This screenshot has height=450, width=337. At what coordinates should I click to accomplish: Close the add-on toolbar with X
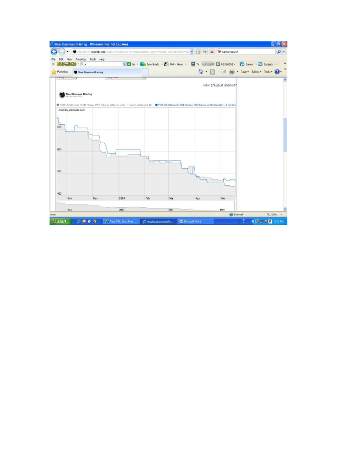coord(53,64)
